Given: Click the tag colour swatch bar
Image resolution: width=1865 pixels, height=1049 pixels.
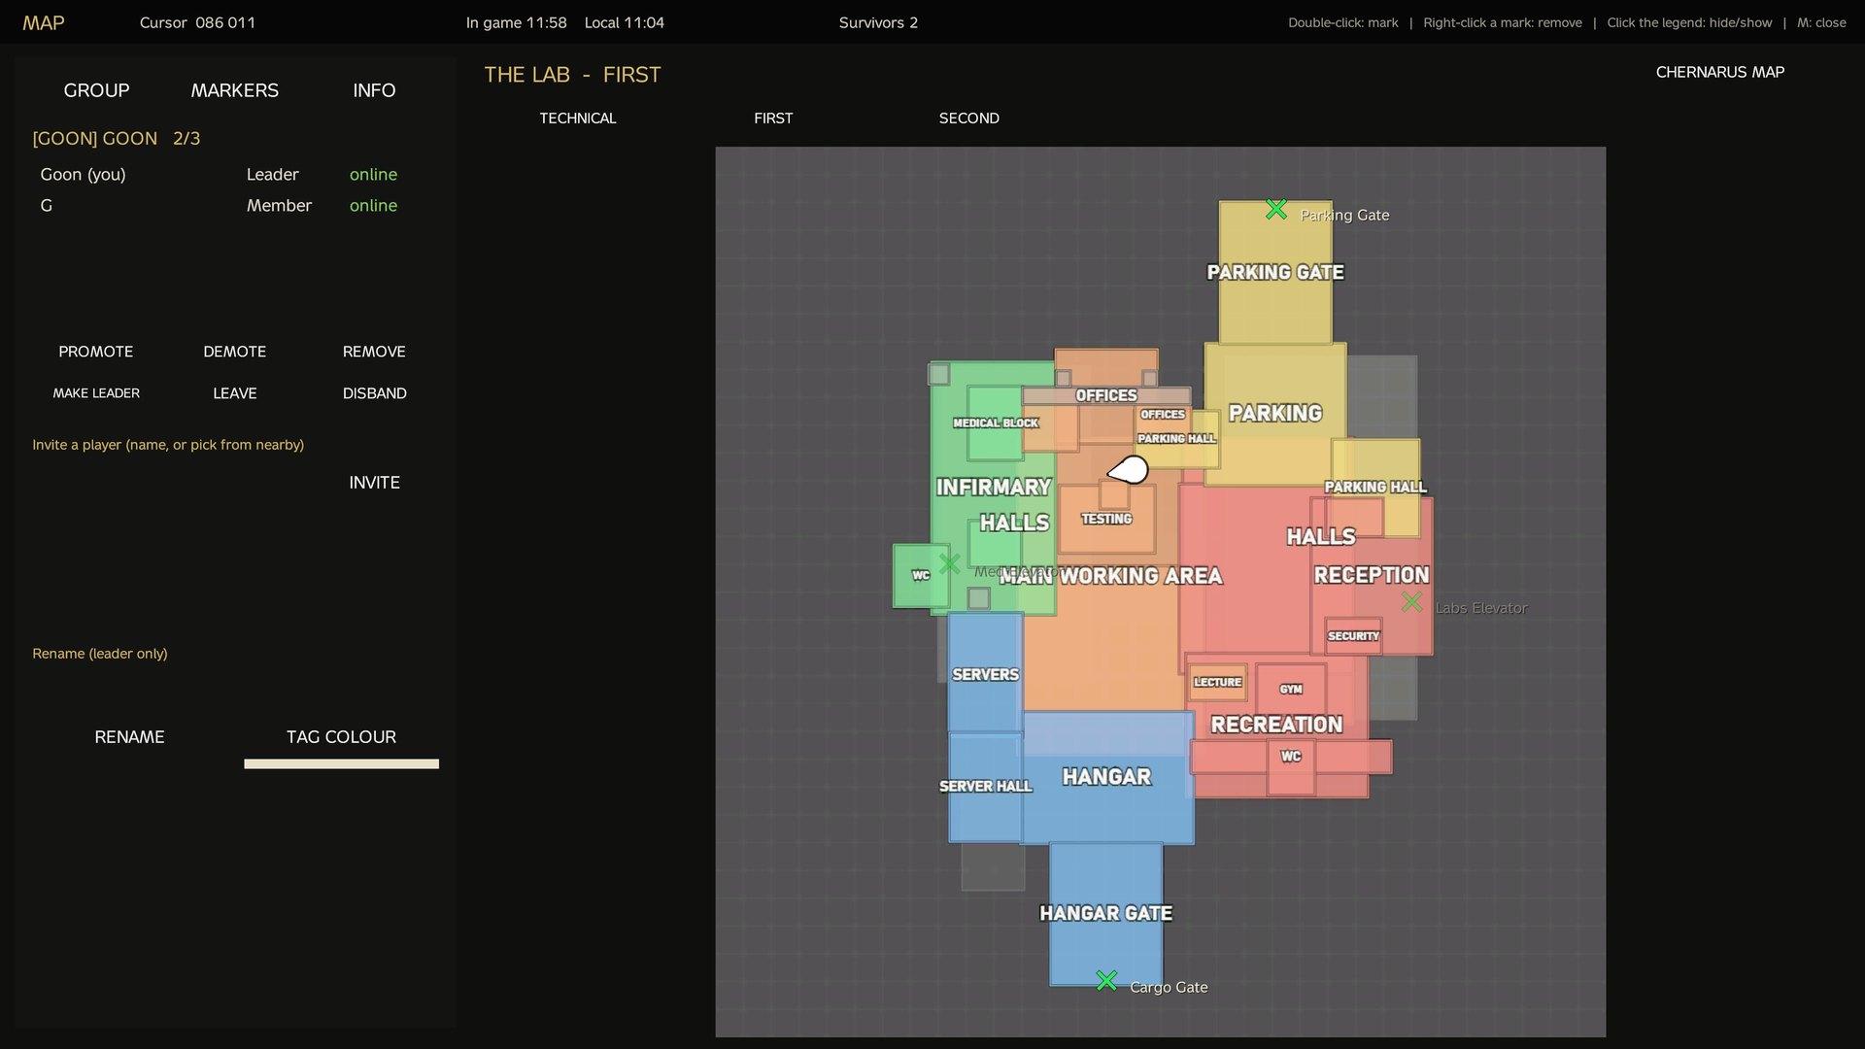Looking at the screenshot, I should point(341,763).
